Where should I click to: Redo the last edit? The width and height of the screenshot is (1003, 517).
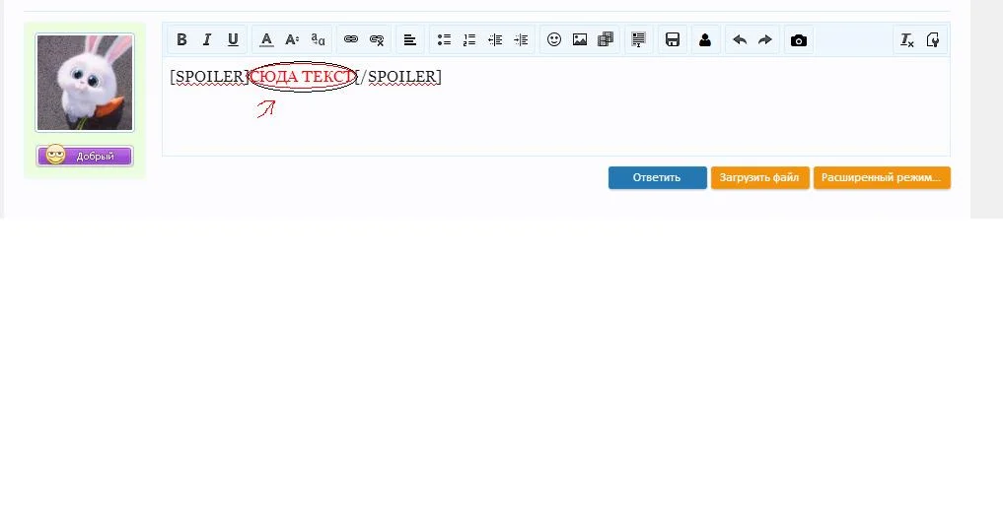coord(765,39)
